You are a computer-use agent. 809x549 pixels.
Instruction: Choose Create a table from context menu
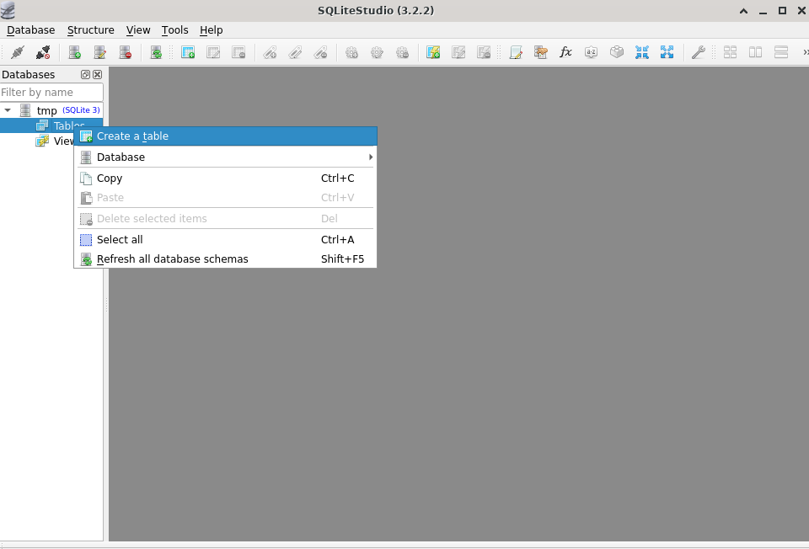[226, 136]
